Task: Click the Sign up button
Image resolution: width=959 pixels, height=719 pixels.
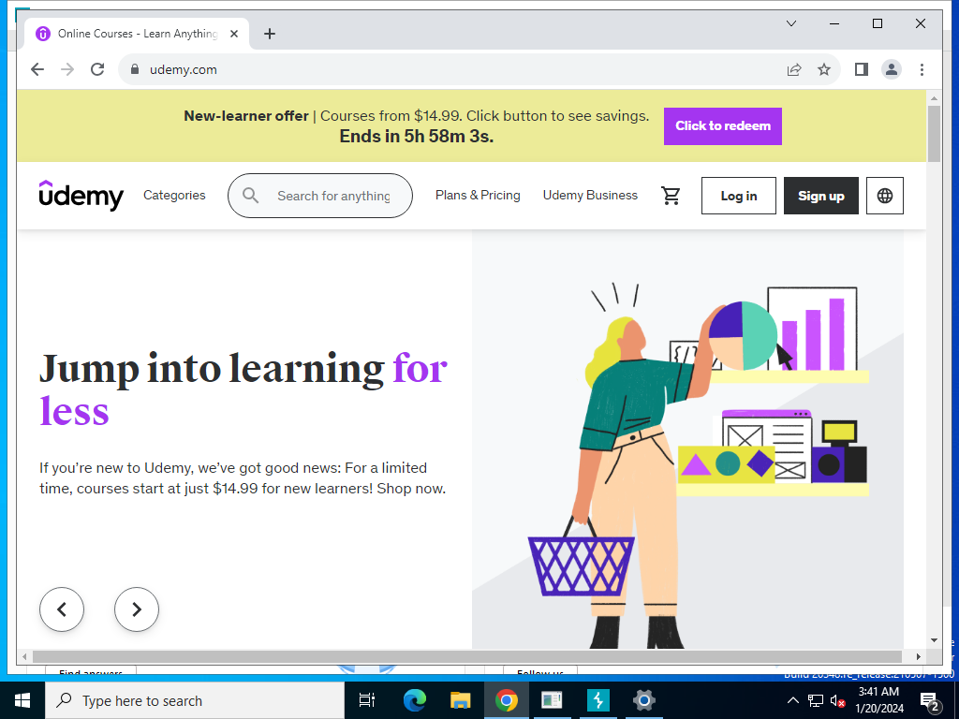Action: click(x=820, y=196)
